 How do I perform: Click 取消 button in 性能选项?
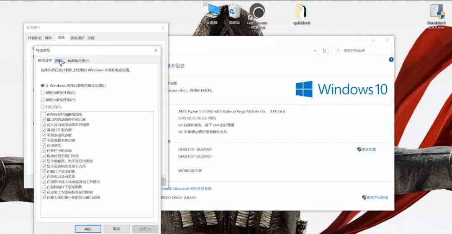point(117,229)
